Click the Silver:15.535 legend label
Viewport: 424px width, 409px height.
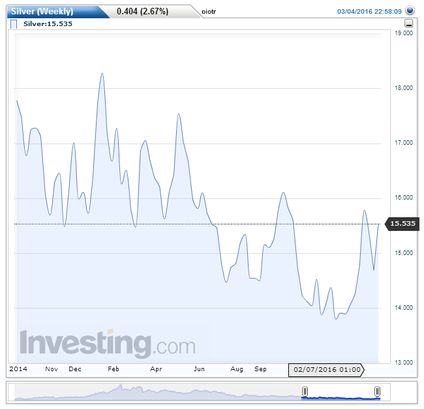(x=48, y=23)
